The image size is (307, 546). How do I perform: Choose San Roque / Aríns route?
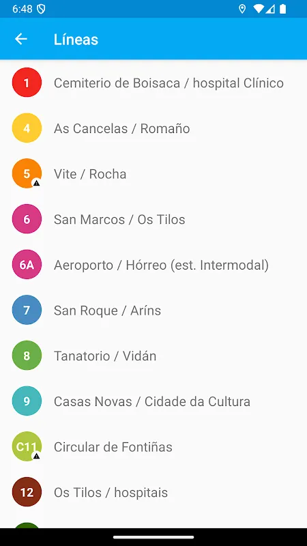pyautogui.click(x=153, y=311)
